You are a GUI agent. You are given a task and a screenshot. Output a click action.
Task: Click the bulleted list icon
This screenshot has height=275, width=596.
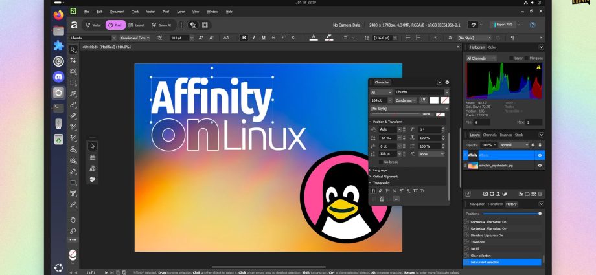pyautogui.click(x=408, y=38)
